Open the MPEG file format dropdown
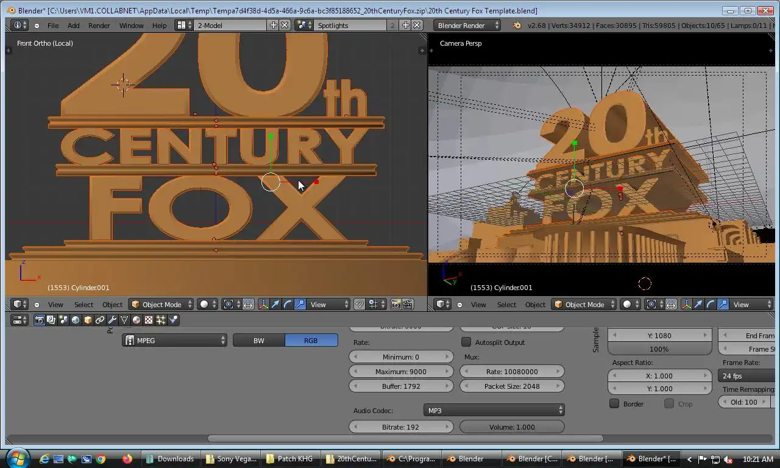780x468 pixels. coord(175,341)
